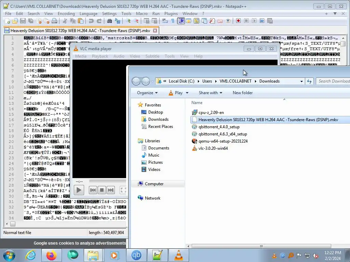The width and height of the screenshot is (350, 262).
Task: Expand the arrow after VM1.COLLABNET breadcrumb
Action: (x=255, y=81)
